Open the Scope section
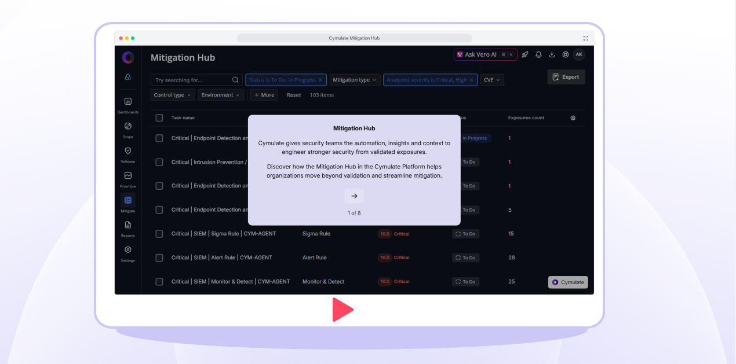Viewport: 736px width, 364px height. pos(128,130)
